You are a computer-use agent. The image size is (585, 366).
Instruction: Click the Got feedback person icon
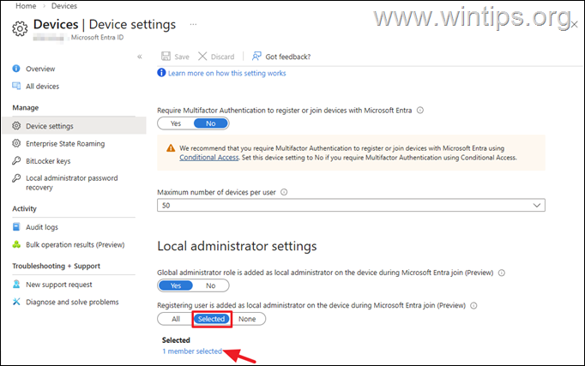tap(256, 57)
